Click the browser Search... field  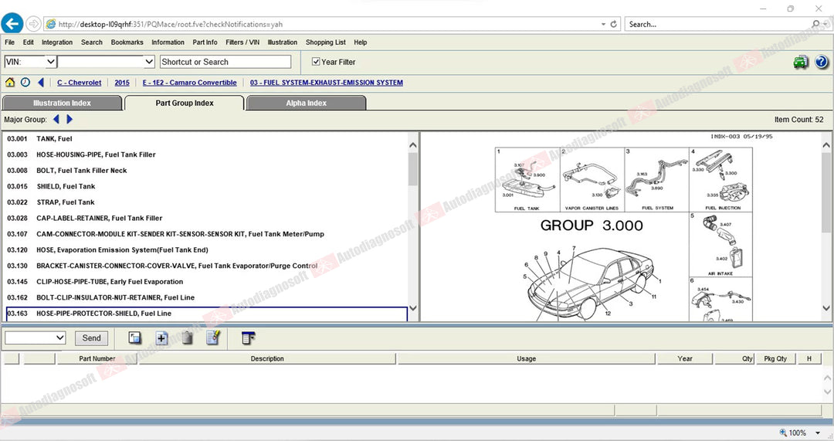point(718,24)
